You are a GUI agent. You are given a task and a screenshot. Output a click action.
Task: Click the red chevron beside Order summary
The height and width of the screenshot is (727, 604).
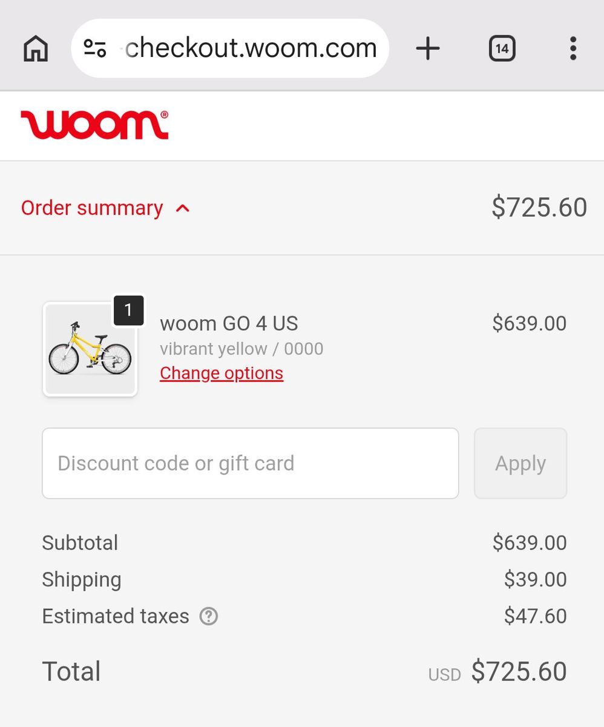coord(183,208)
